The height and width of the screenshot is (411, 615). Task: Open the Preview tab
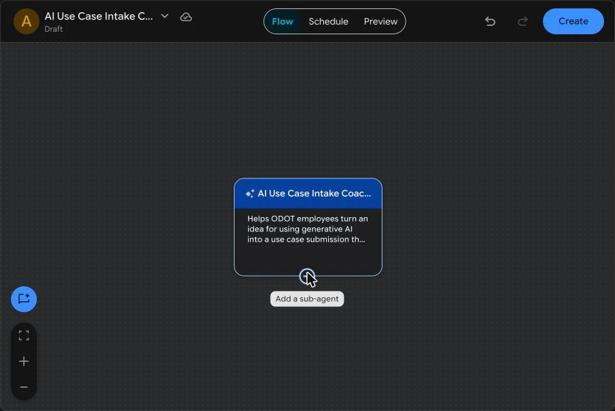(x=380, y=21)
